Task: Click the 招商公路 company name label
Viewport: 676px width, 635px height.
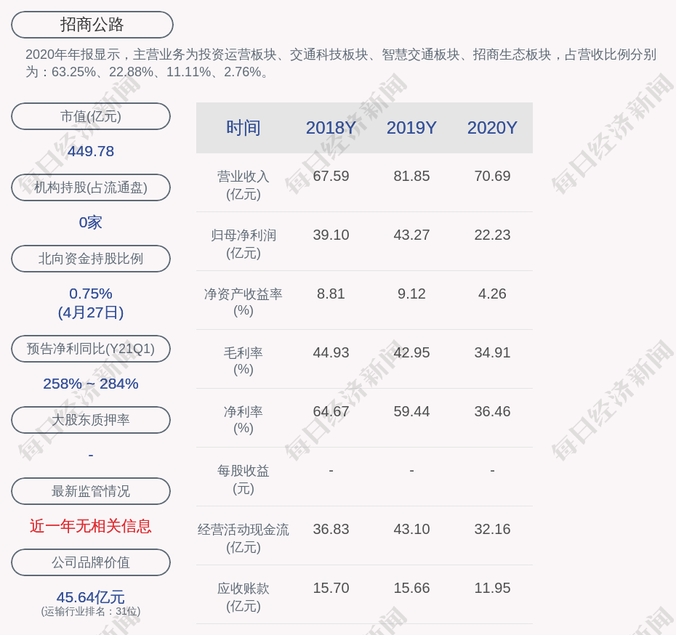Action: click(x=92, y=25)
